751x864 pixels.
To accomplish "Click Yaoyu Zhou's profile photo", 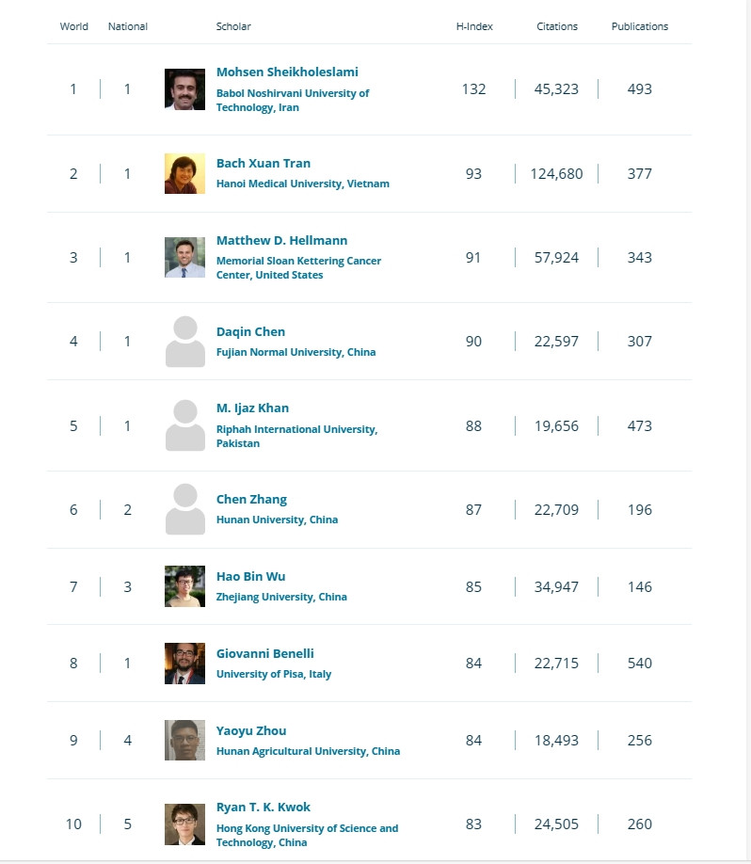I will pos(184,741).
